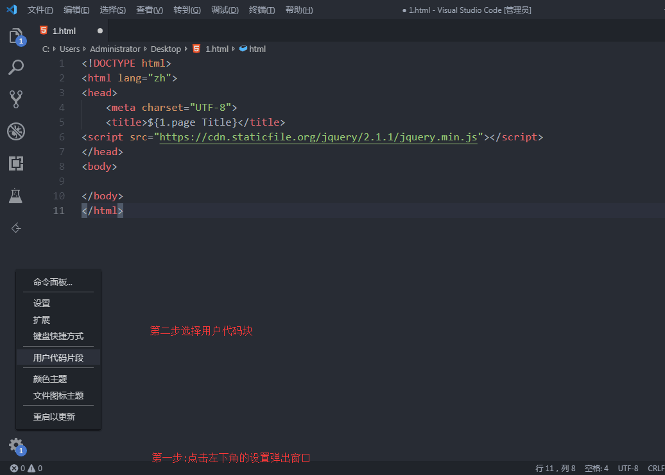Open the 编辑(E) menu

click(x=76, y=10)
